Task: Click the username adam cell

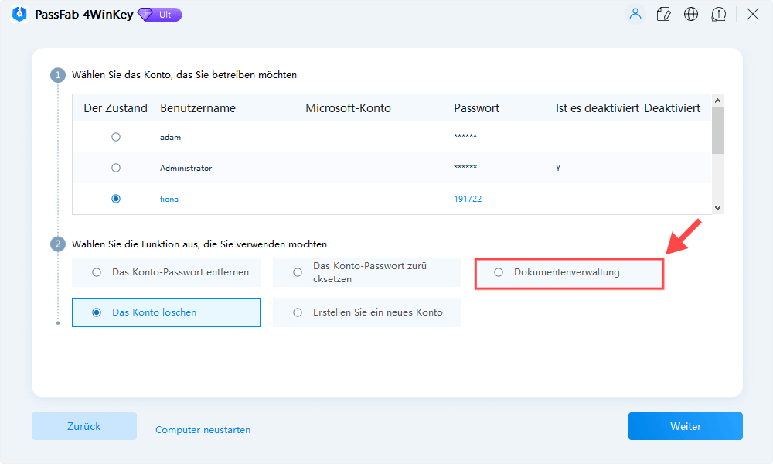Action: pos(171,138)
